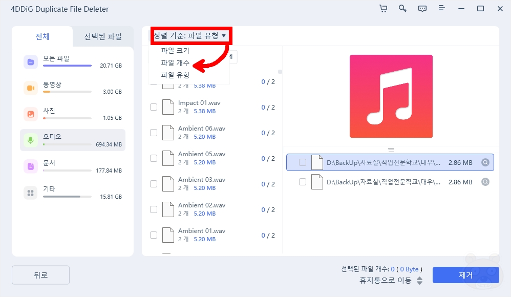Select the 오디오 microphone icon
This screenshot has height=297, width=511.
pos(31,140)
